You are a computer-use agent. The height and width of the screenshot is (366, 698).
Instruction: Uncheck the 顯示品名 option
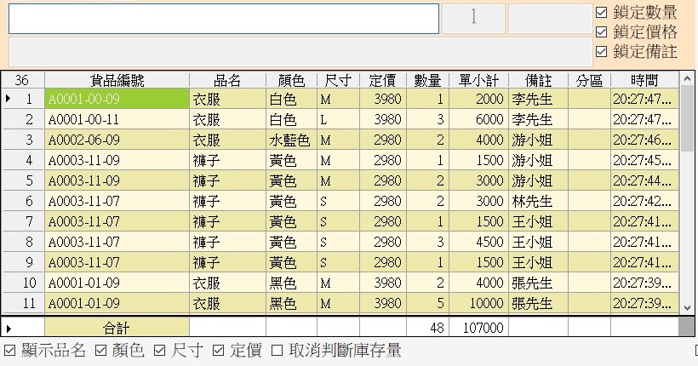click(x=10, y=351)
